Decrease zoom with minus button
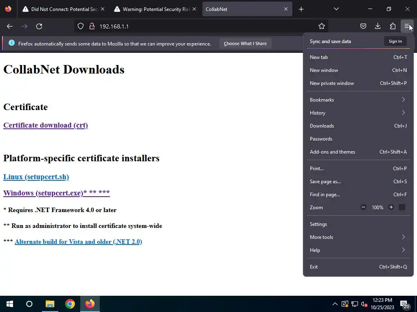 point(363,207)
